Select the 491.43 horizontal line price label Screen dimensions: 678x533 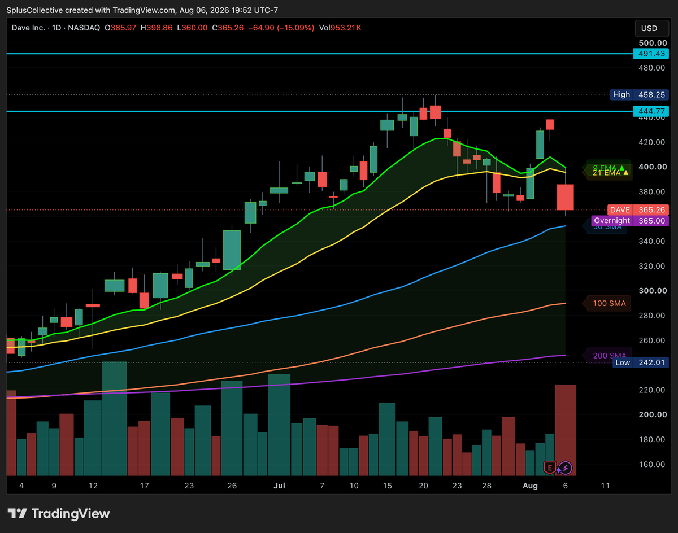pos(650,54)
